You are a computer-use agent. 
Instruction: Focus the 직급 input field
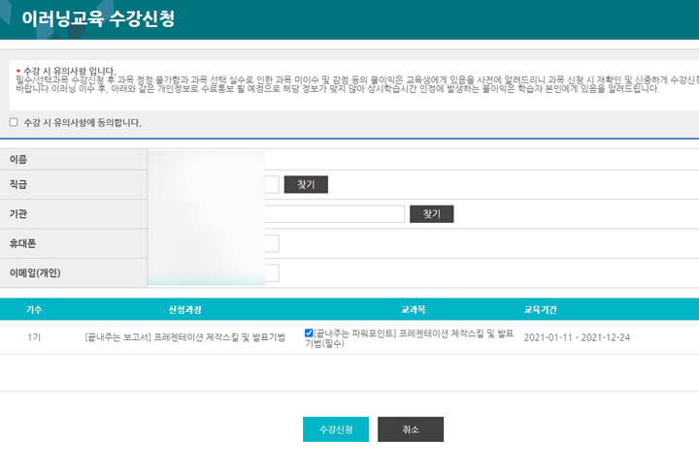click(214, 184)
